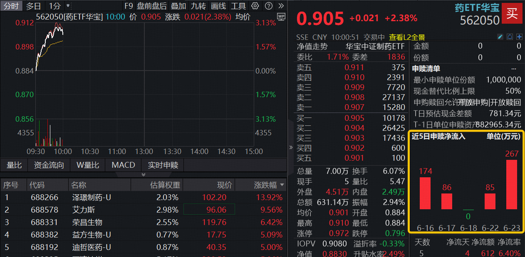The image size is (525, 257).
Task: Click the 6-23 net inflow bar 267
Action: pyautogui.click(x=512, y=184)
